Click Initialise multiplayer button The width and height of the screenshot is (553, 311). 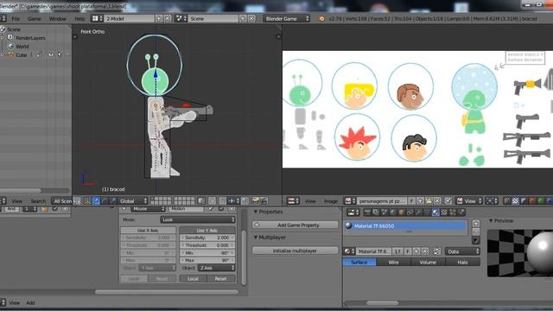point(296,251)
